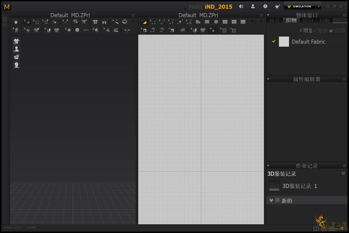349x233 pixels.
Task: Select the edit pattern tool with yellow triangle
Action: 144,22
